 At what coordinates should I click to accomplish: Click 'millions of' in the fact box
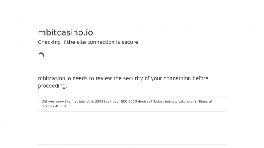[x=204, y=102]
